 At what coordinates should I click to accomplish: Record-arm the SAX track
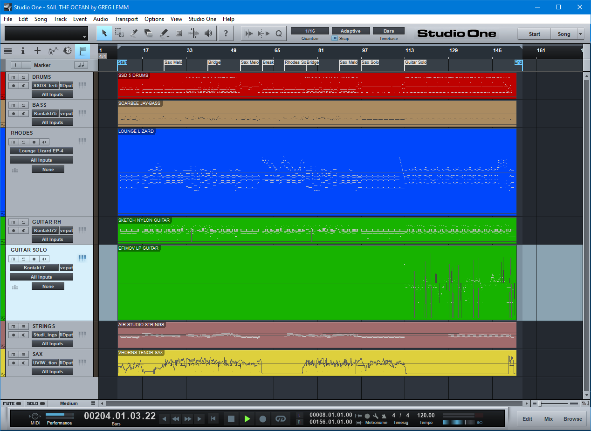click(x=14, y=363)
